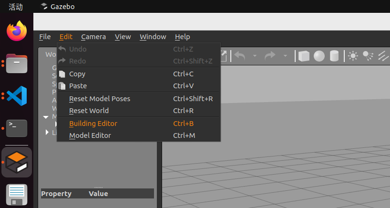Launch the Building Editor
Viewport: 390px width, 208px height.
coord(139,124)
